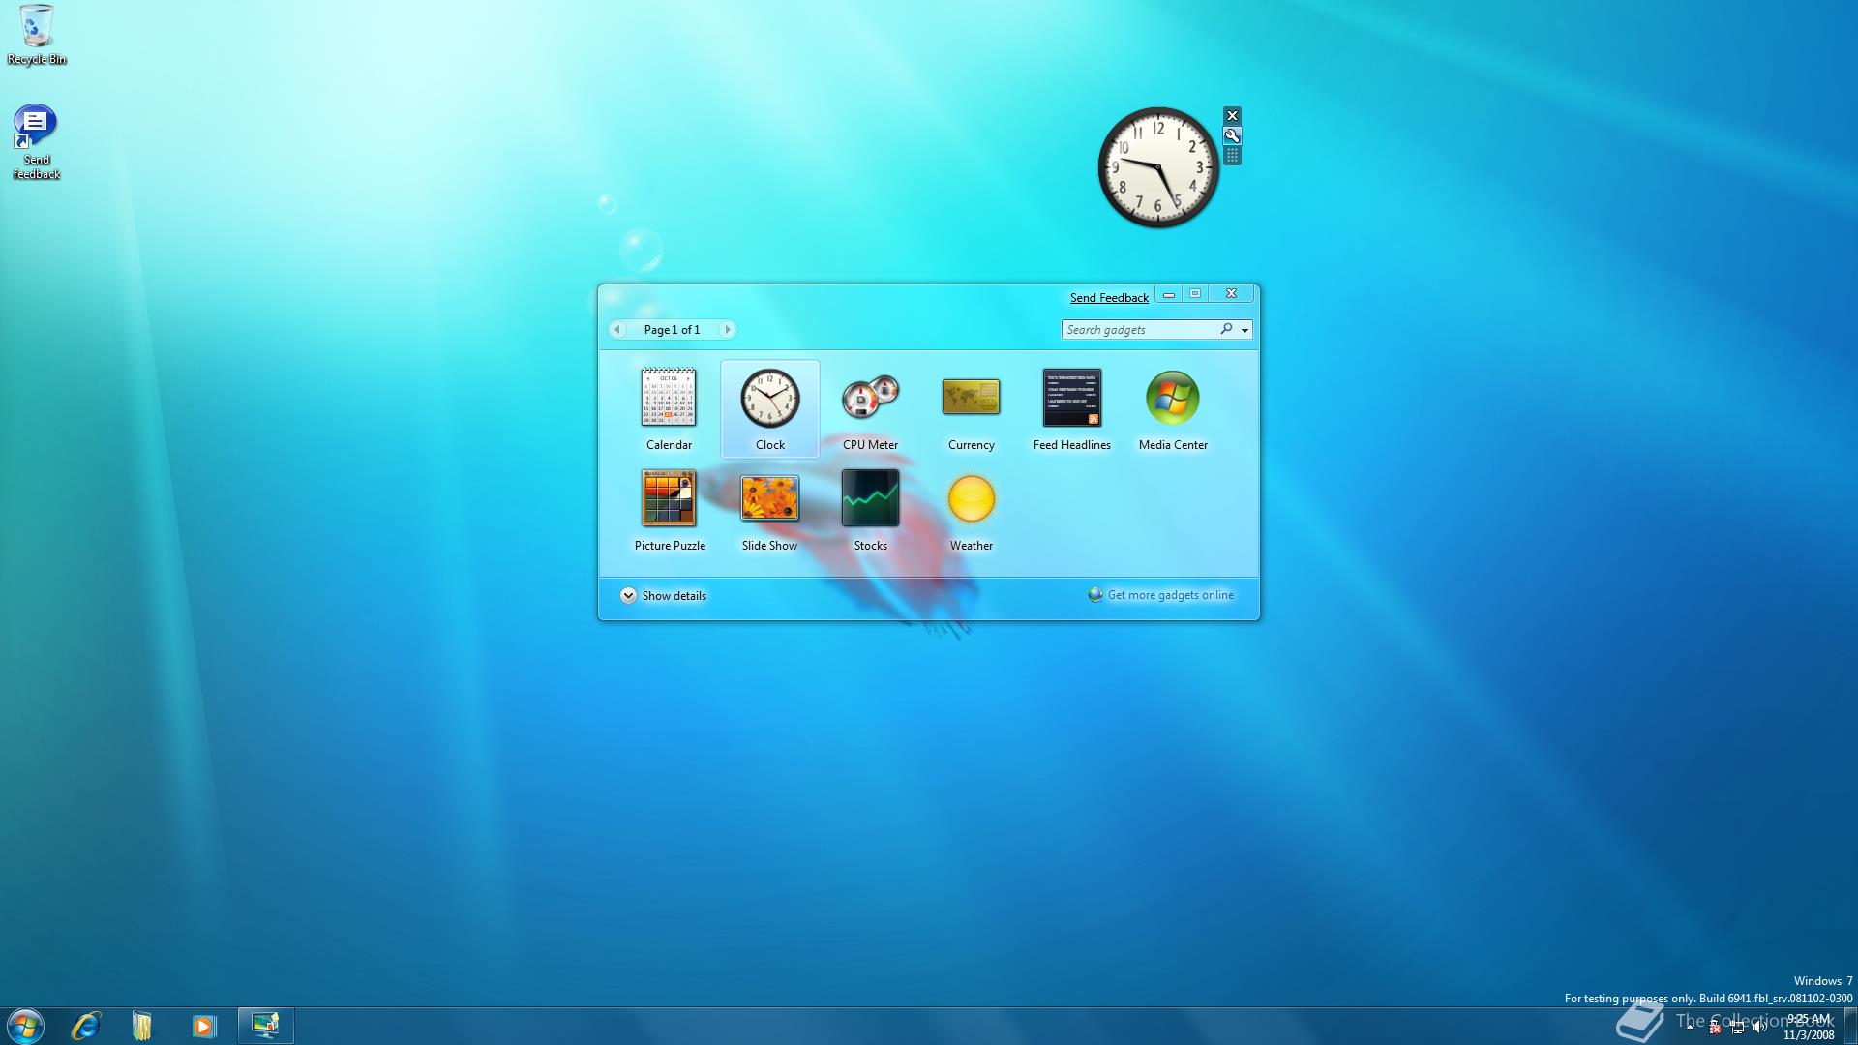Image resolution: width=1858 pixels, height=1045 pixels.
Task: Open Action Center tray flag icon
Action: pos(1715,1027)
